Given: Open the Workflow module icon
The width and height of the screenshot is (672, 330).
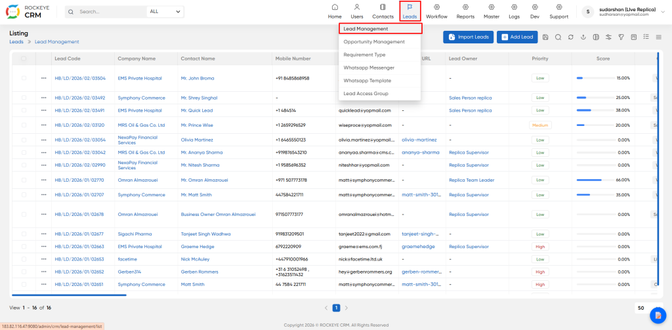Looking at the screenshot, I should pos(436,7).
